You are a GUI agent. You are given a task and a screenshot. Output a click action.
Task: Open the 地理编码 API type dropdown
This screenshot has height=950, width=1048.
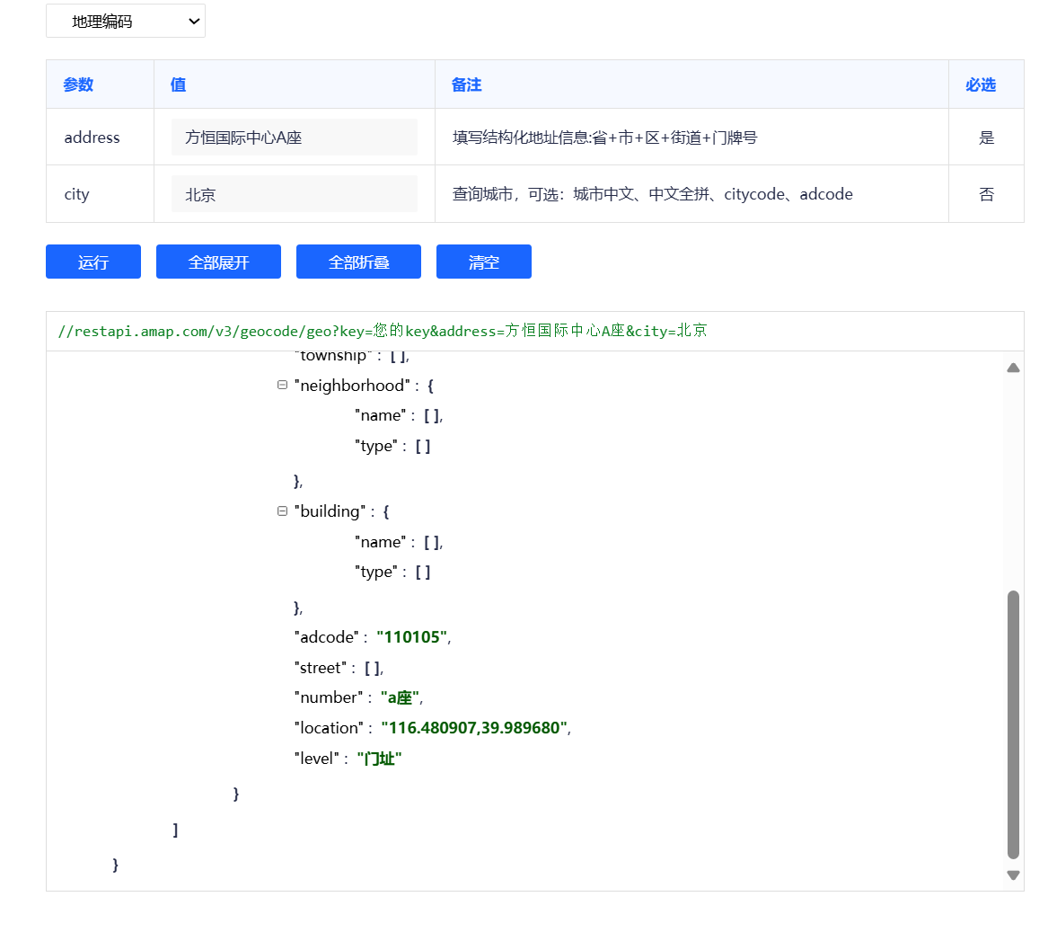[126, 21]
